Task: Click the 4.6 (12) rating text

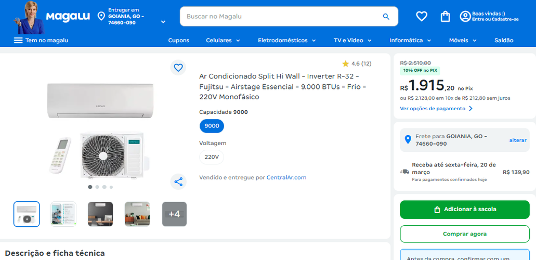Action: [x=361, y=63]
